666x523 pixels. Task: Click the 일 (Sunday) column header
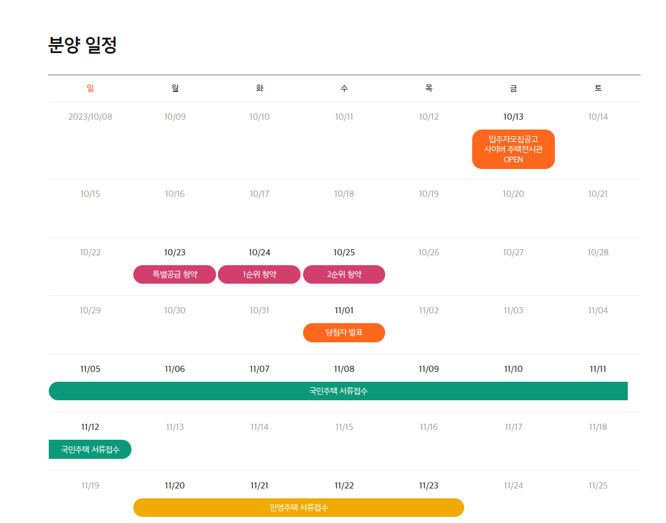pos(90,88)
